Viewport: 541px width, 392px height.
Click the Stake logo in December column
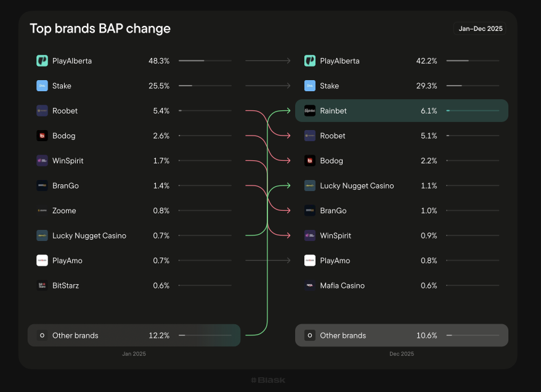click(310, 86)
